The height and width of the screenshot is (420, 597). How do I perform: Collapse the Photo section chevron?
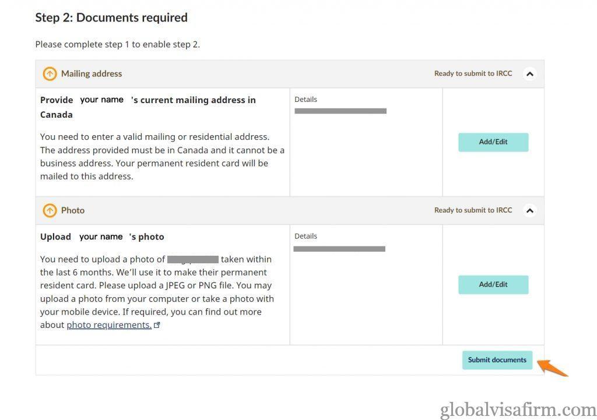click(x=529, y=210)
